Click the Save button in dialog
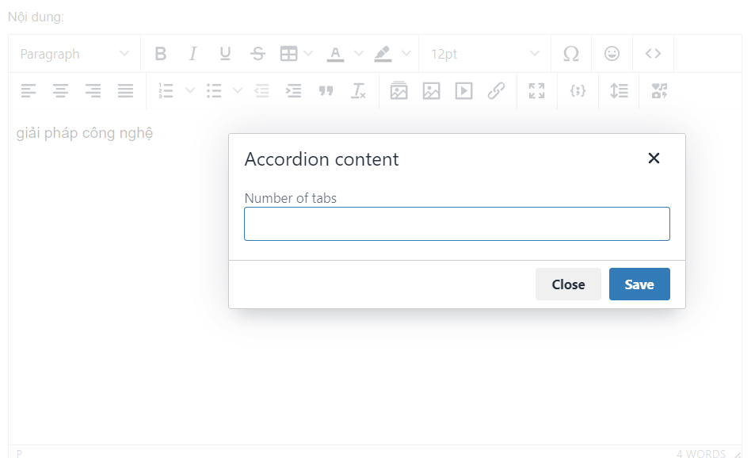Viewport: 755px width, 458px height. tap(639, 284)
